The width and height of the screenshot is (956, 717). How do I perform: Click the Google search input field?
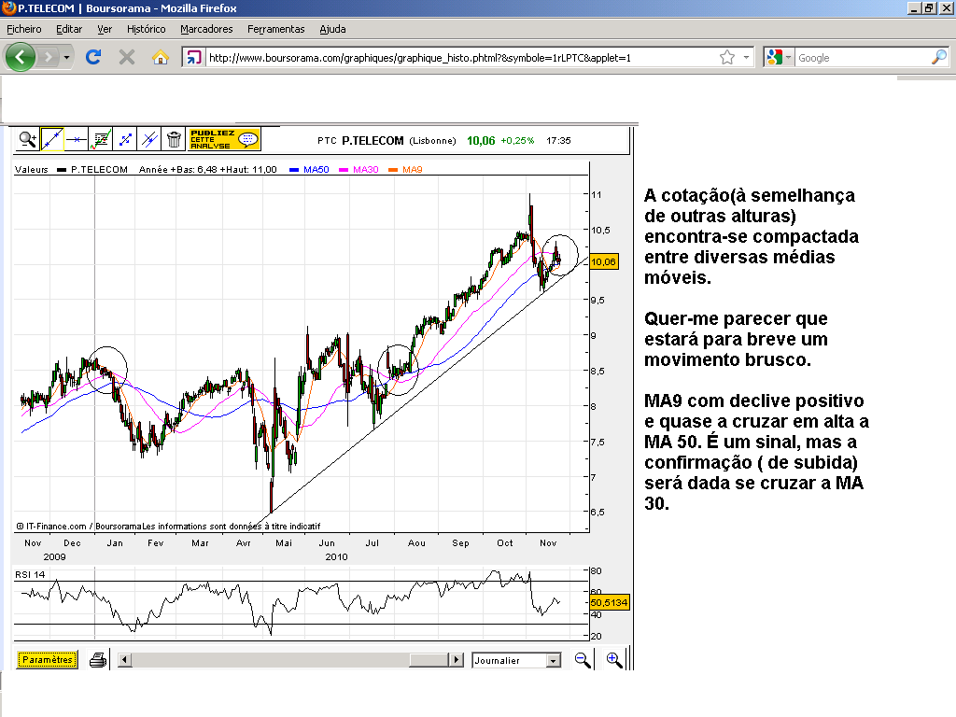[x=863, y=58]
